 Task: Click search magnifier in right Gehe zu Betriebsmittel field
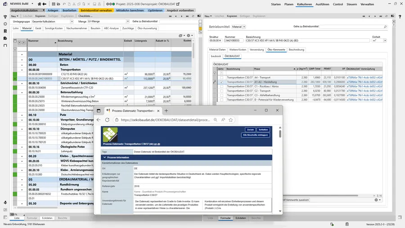385,27
